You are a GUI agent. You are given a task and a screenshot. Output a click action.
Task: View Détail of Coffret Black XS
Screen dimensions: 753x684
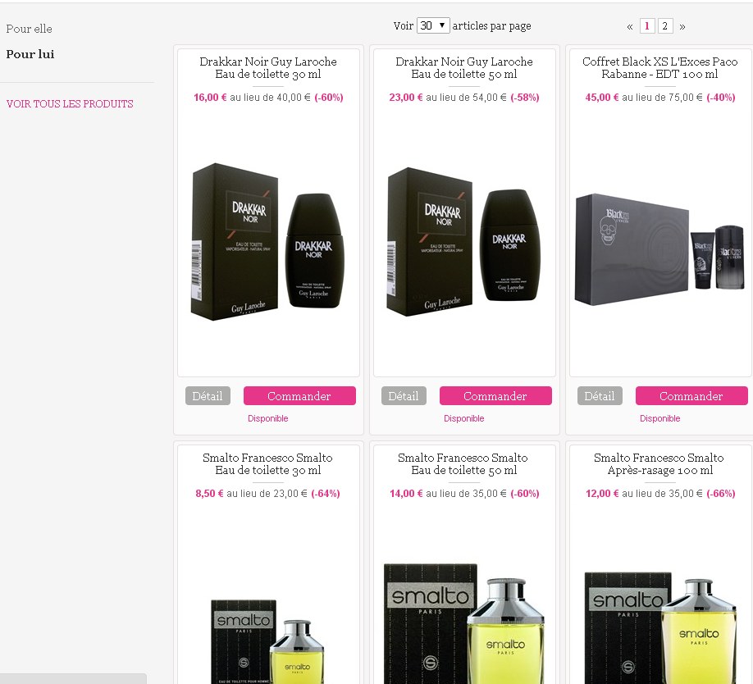pyautogui.click(x=600, y=395)
